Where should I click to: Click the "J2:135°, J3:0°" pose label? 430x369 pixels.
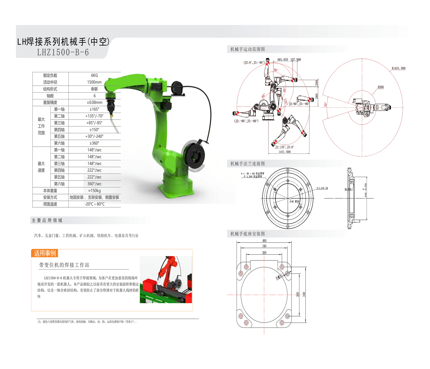284,147
